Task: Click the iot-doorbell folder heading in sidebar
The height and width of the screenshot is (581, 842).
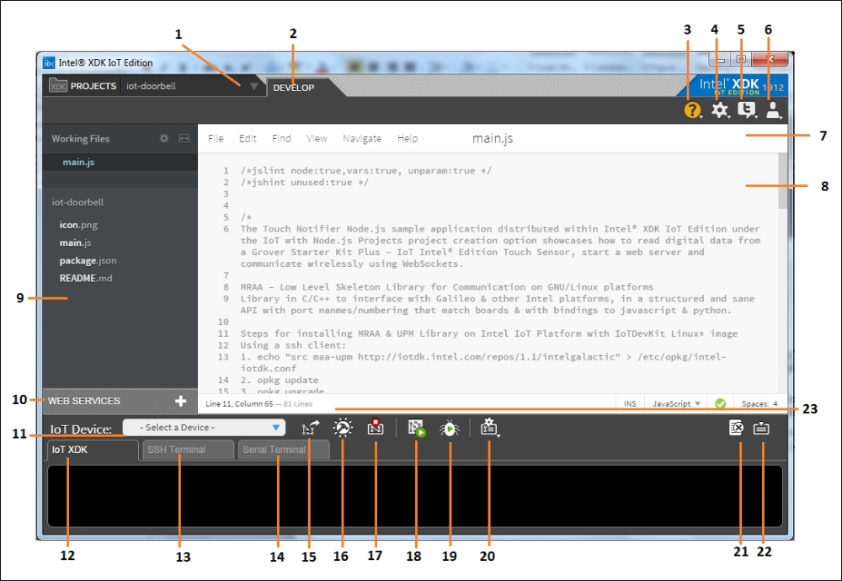Action: 77,202
